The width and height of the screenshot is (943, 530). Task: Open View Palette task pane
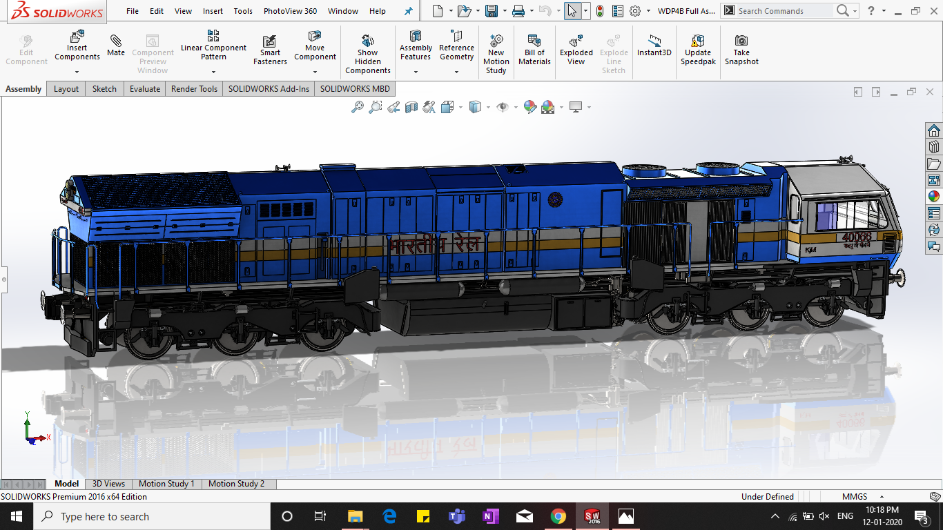pos(934,180)
